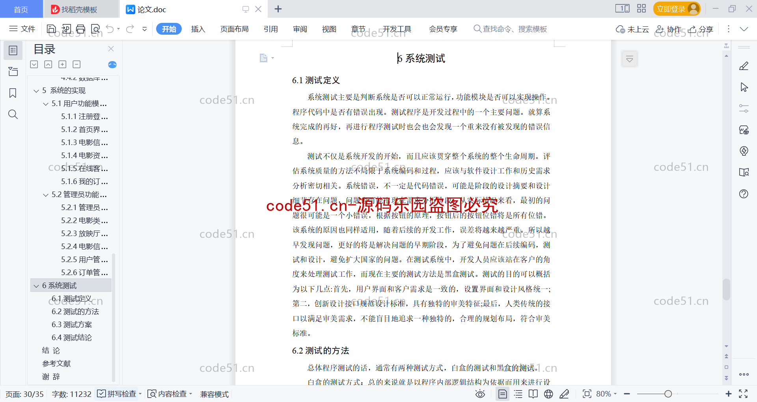Collapse the '6 系统测试' tree node
The height and width of the screenshot is (402, 757).
pos(36,286)
